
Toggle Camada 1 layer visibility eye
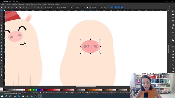pos(40,93)
